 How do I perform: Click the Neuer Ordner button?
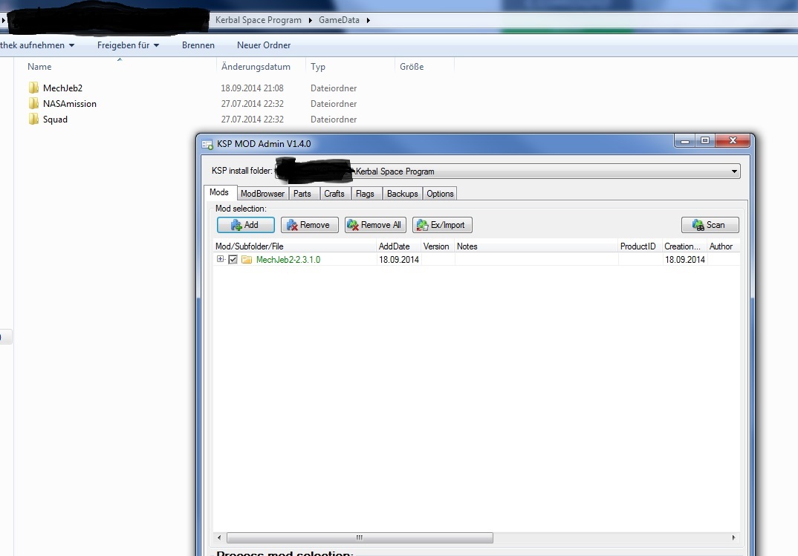point(264,45)
